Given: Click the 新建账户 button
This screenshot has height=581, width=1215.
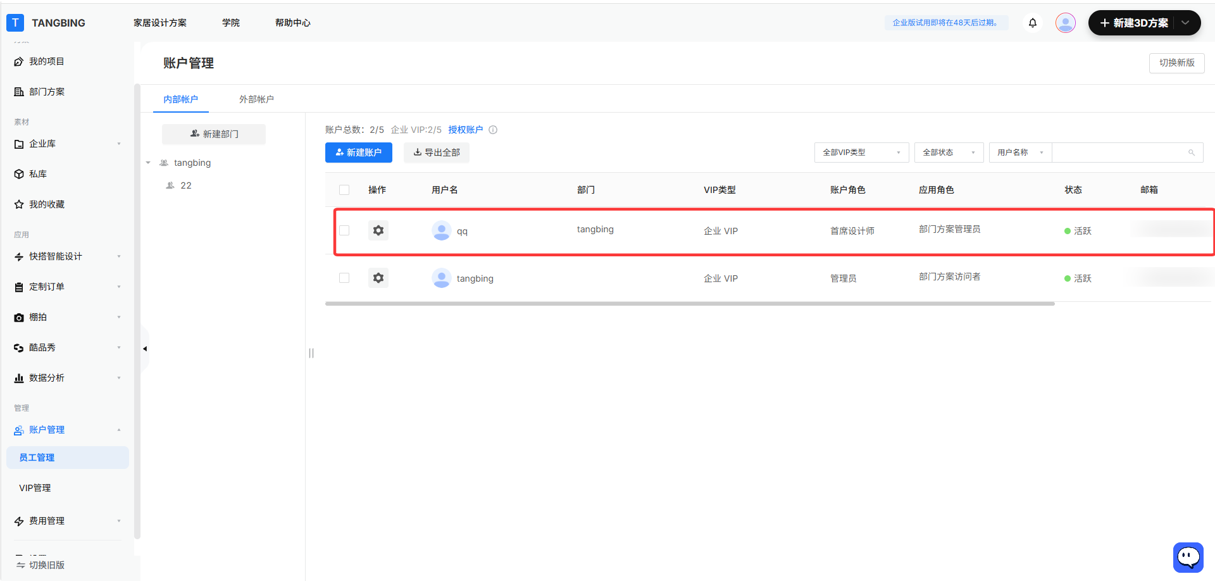Looking at the screenshot, I should [x=358, y=153].
